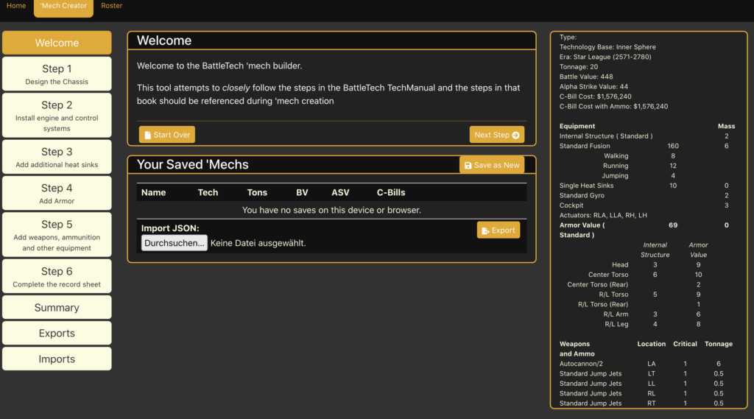The image size is (754, 419).
Task: Go to Step 6 record sheet
Action: [57, 277]
